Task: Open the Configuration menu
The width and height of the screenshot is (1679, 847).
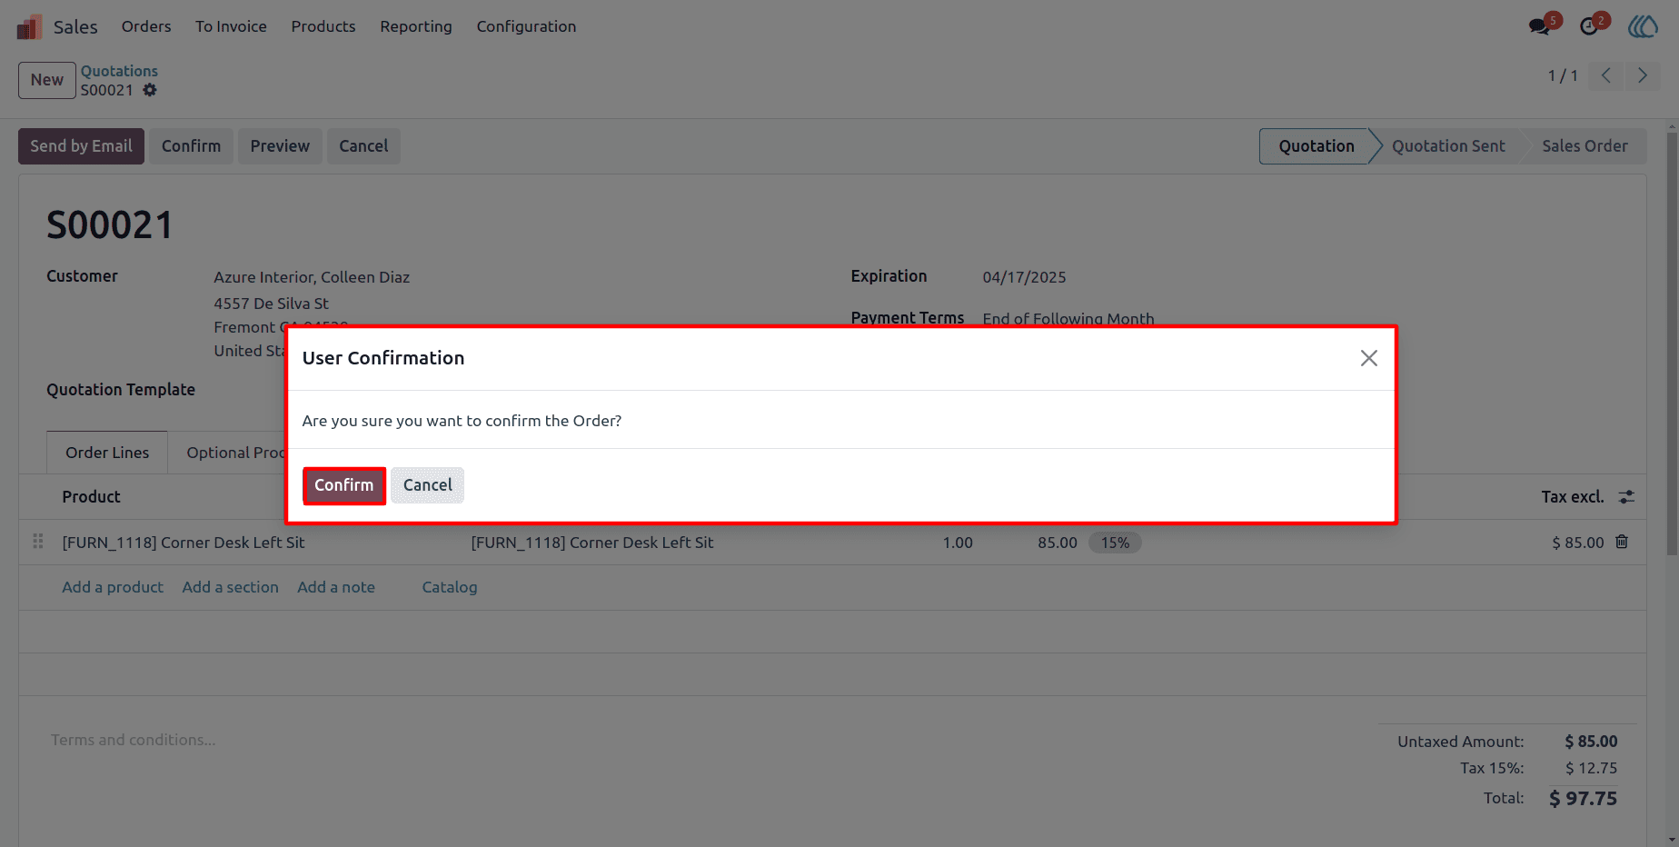Action: (526, 26)
